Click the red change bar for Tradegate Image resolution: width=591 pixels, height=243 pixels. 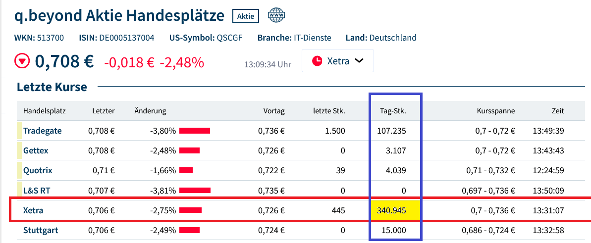[195, 131]
